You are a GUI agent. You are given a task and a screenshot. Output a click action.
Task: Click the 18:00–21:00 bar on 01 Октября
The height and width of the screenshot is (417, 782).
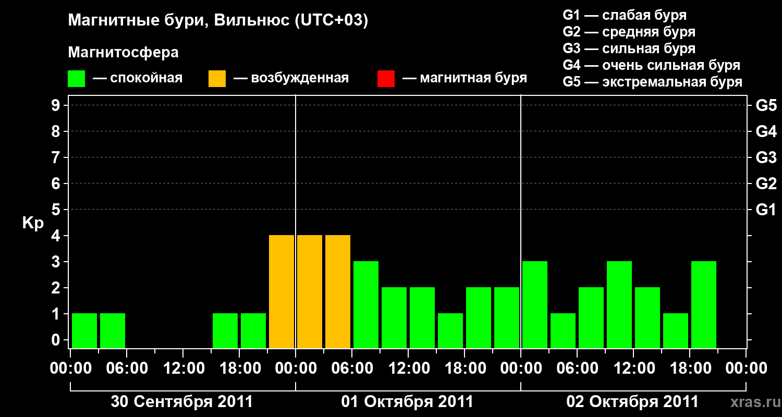(x=479, y=317)
